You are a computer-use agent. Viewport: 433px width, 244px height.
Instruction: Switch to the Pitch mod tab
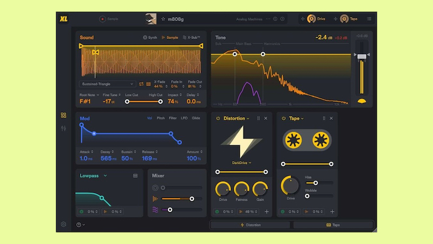(161, 118)
